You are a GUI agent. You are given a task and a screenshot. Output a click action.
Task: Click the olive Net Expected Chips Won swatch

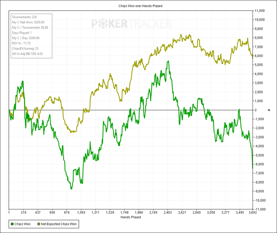click(x=39, y=224)
